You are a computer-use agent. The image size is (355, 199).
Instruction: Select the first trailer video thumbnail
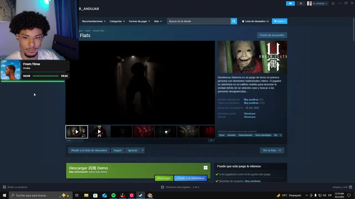tap(77, 132)
